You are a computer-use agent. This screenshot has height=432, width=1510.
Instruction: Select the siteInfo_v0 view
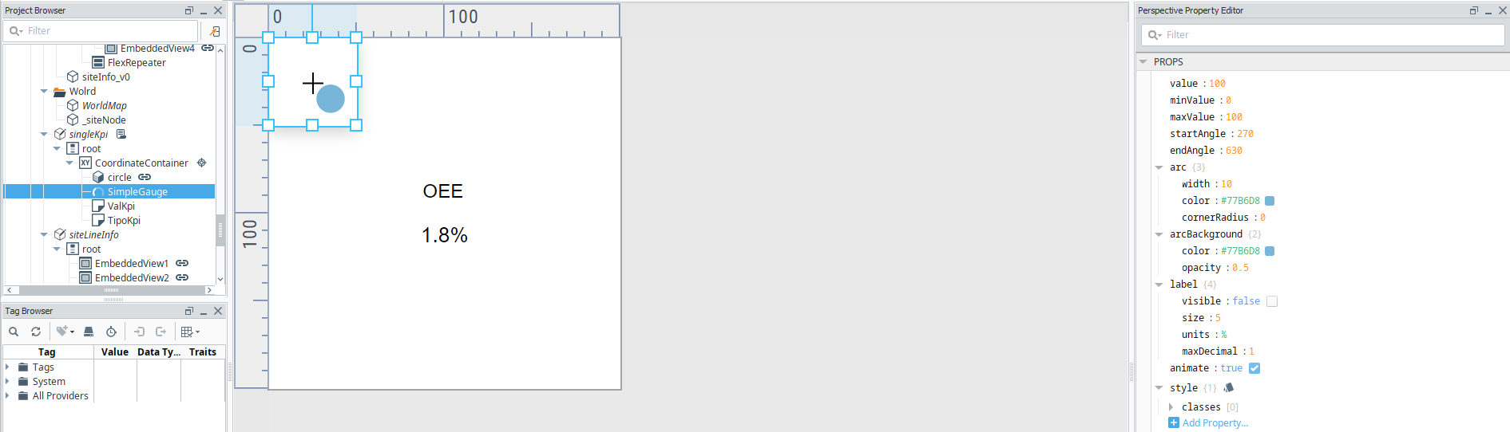point(105,77)
